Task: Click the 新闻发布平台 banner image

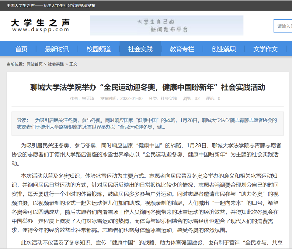Action: click(x=167, y=26)
